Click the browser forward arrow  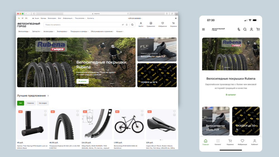pos(30,13)
